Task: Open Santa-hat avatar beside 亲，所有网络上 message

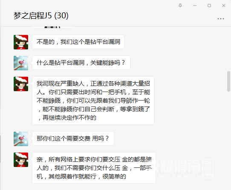Action: [x=21, y=160]
